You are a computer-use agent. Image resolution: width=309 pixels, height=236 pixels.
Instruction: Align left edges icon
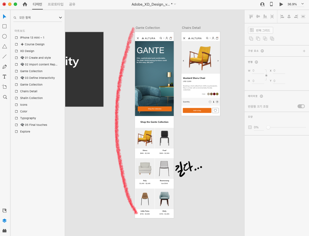click(282, 16)
